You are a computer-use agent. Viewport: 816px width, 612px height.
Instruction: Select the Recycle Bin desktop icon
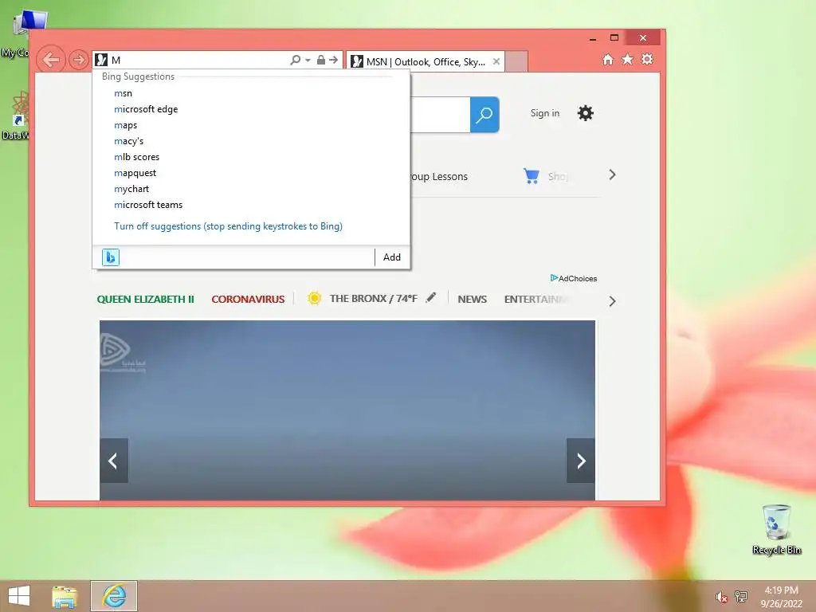(776, 529)
